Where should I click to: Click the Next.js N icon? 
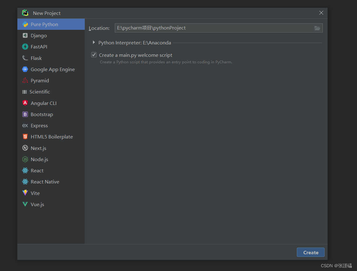coord(25,148)
